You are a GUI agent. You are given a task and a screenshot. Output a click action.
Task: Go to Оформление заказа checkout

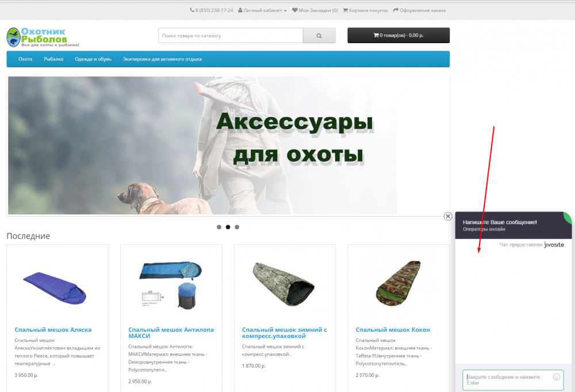[x=419, y=10]
